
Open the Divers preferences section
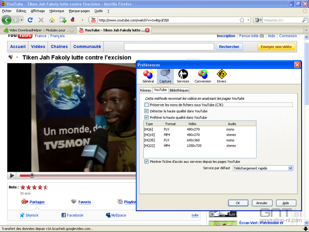(x=222, y=76)
